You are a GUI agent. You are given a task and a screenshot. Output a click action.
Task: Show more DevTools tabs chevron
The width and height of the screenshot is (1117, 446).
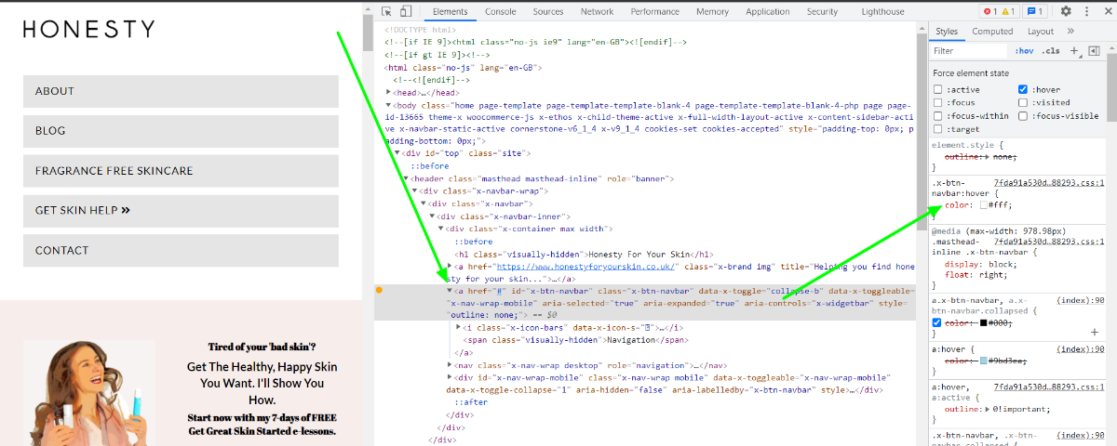1071,32
